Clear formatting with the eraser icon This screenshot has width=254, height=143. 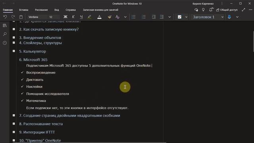click(x=110, y=17)
